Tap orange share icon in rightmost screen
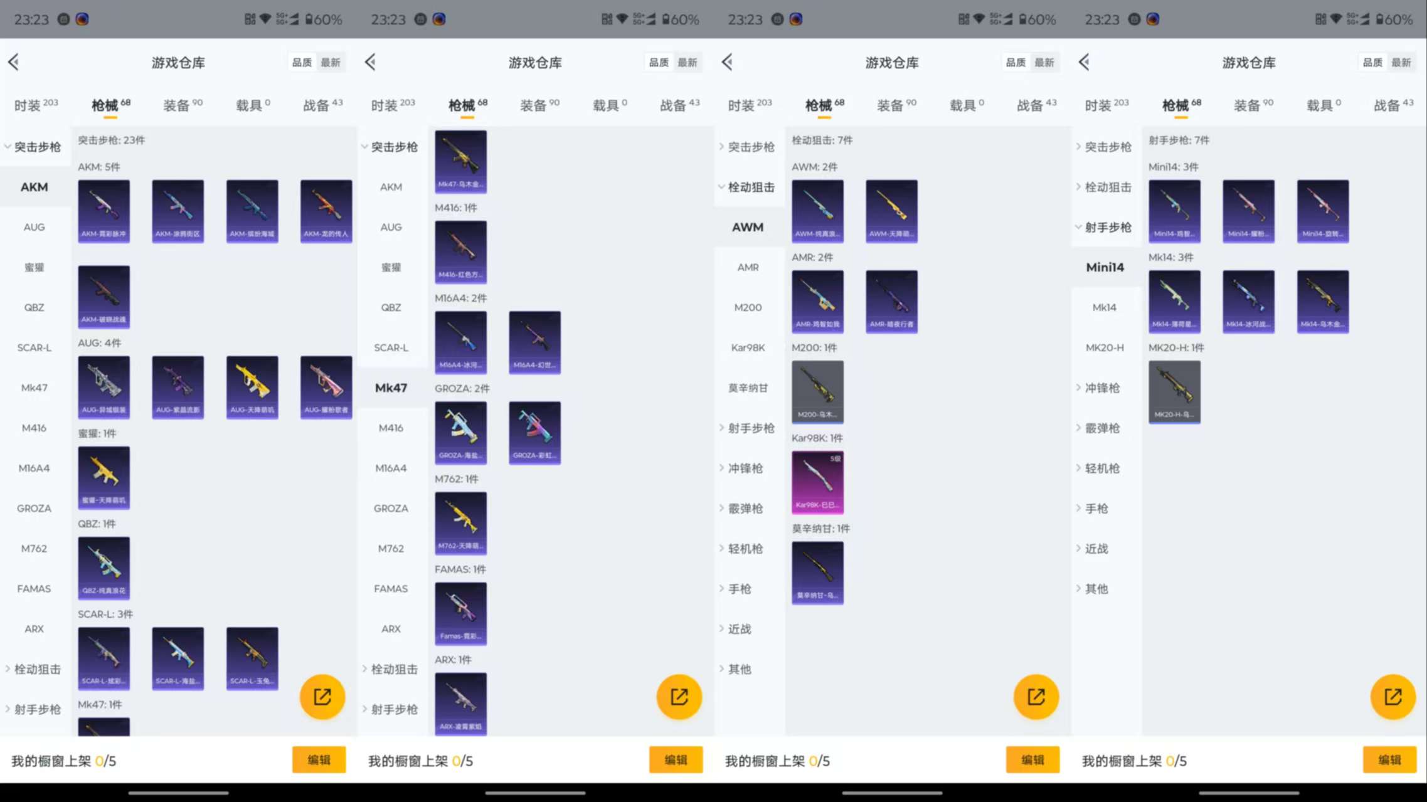1427x802 pixels. (x=1392, y=696)
